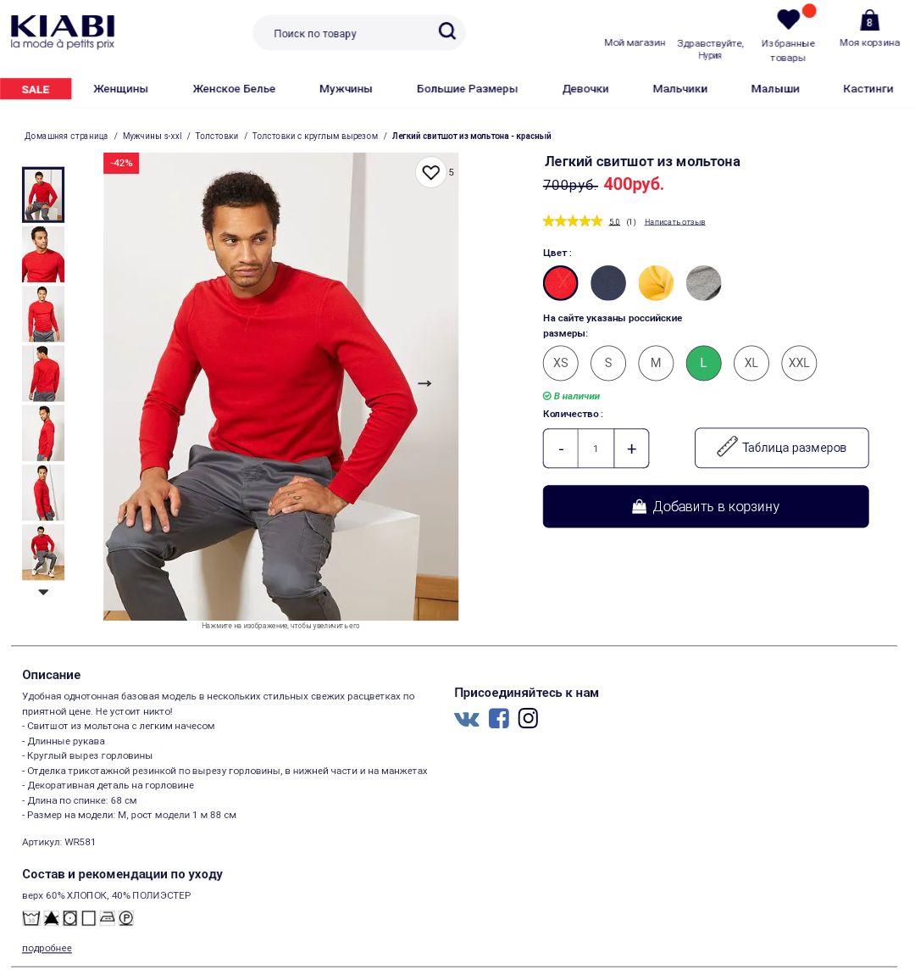Open the Женщины menu
The height and width of the screenshot is (975, 915).
click(120, 89)
